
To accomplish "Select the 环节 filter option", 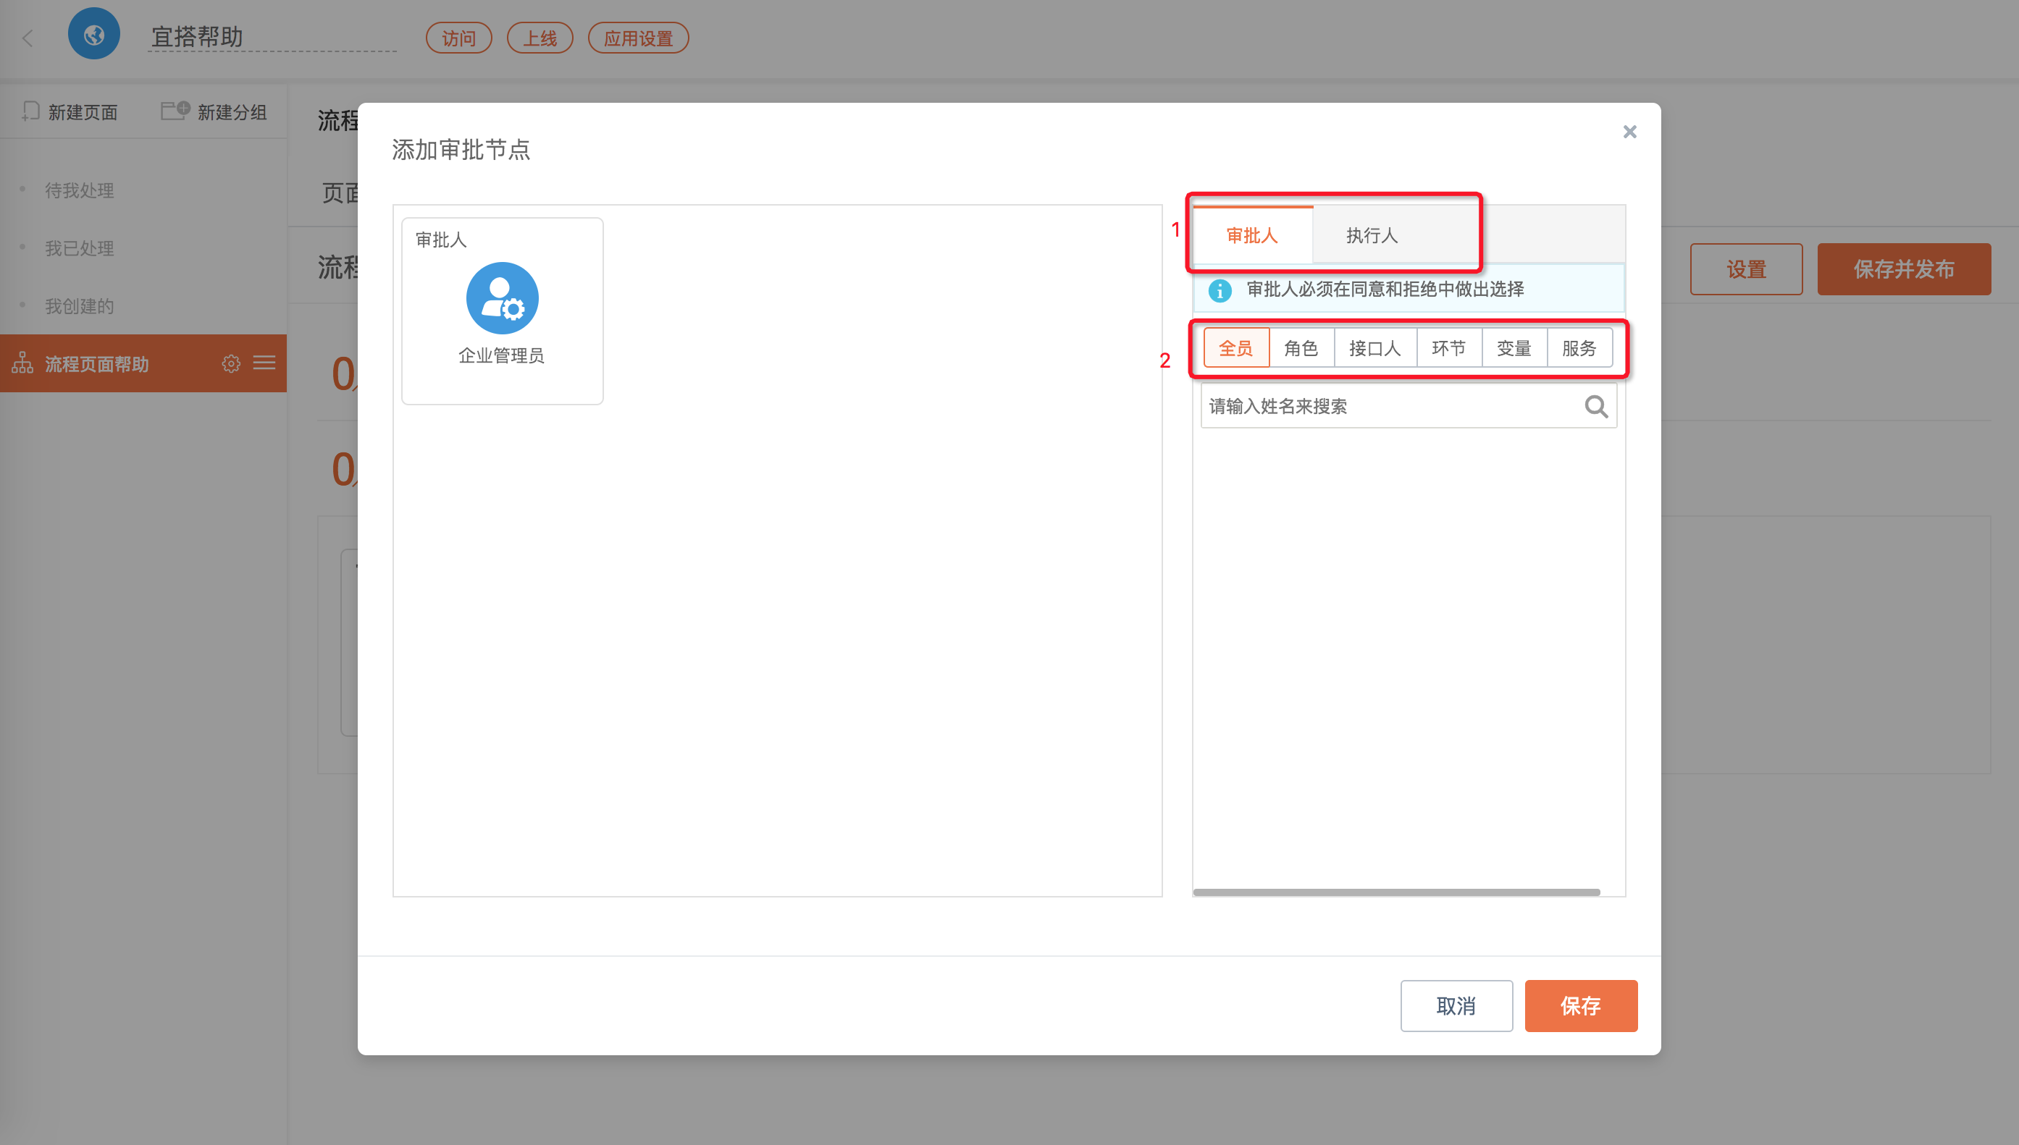I will 1448,347.
